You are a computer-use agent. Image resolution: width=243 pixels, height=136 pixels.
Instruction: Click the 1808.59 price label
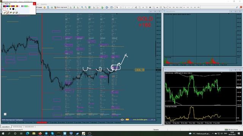[x=139, y=70]
